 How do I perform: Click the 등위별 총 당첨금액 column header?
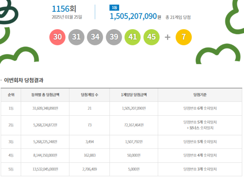[x=45, y=95]
